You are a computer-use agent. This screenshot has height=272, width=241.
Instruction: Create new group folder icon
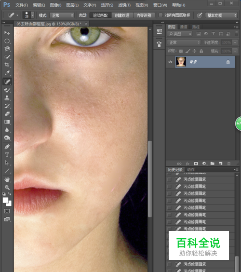(213, 163)
